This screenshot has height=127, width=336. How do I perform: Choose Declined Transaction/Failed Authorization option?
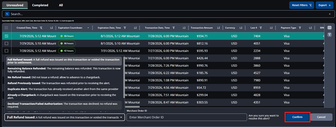(64, 105)
